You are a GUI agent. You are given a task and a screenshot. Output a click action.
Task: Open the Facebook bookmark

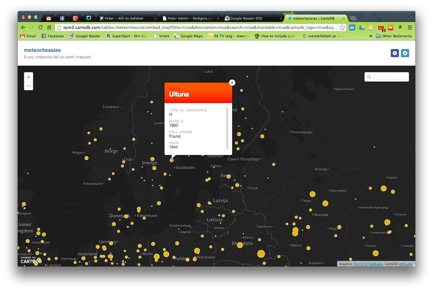[53, 36]
